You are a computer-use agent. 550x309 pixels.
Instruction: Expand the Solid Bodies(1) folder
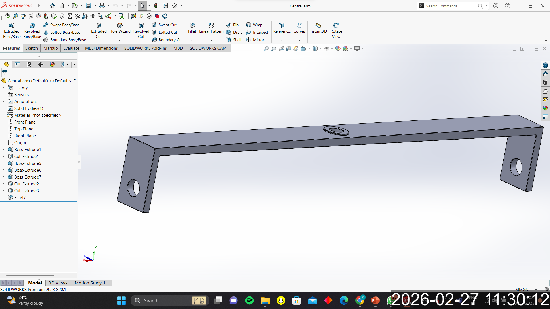tap(3, 108)
